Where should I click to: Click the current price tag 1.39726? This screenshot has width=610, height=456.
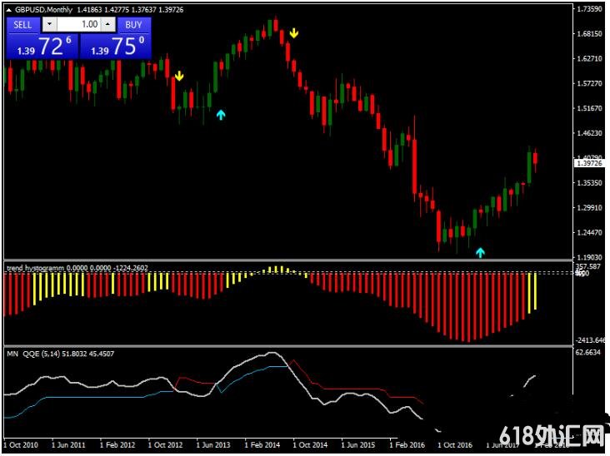tap(589, 163)
